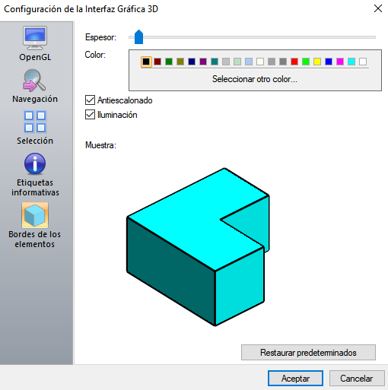Viewport: 388px width, 390px height.
Task: Select the Bordes de los elementos cube icon
Action: tap(35, 215)
